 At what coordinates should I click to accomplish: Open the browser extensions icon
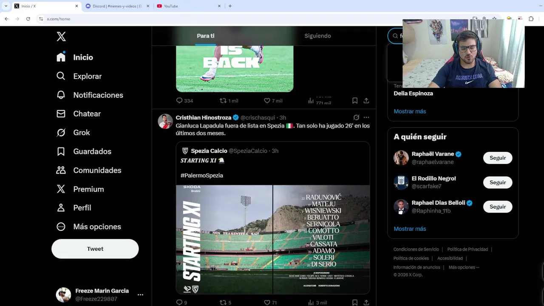coord(531,19)
